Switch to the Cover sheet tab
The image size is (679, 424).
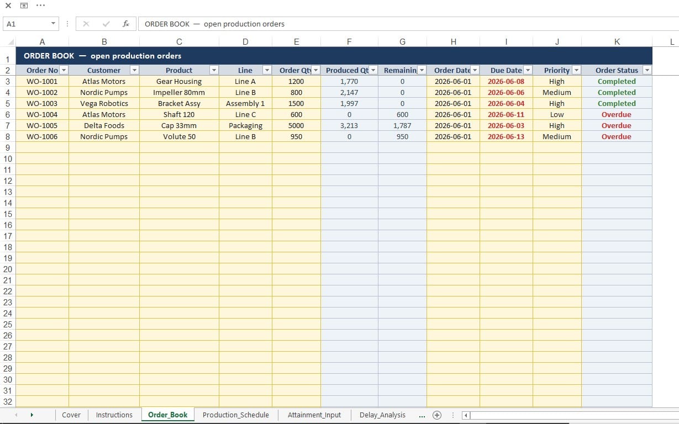click(x=71, y=415)
